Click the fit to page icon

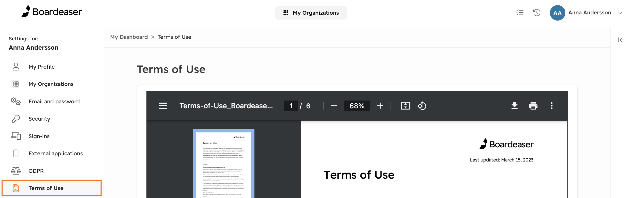pos(406,106)
